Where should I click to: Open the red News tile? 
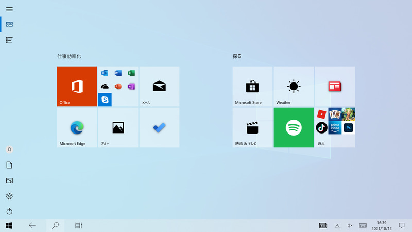point(335,86)
